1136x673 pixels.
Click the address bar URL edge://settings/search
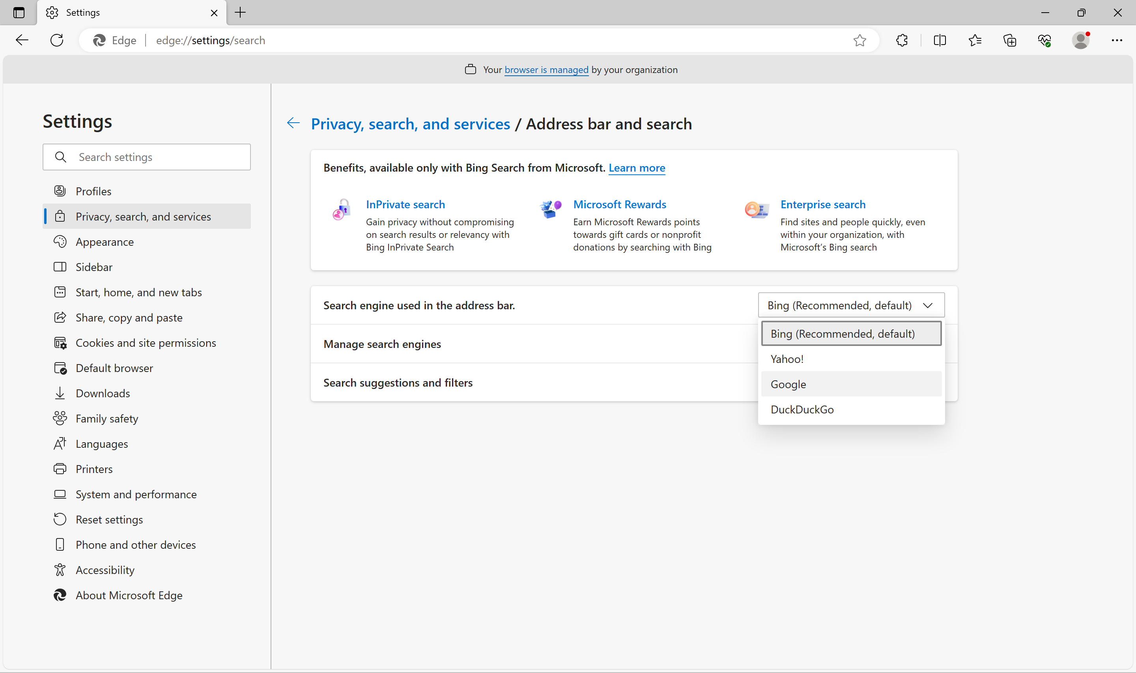(x=210, y=40)
